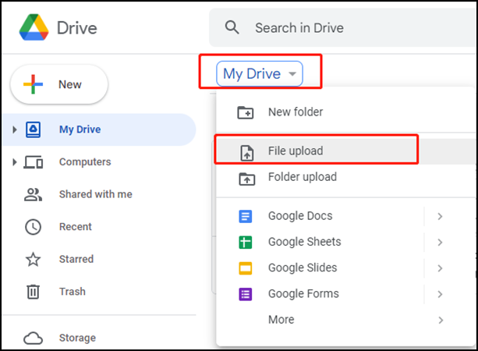Click the New button
The image size is (478, 351).
pos(59,84)
